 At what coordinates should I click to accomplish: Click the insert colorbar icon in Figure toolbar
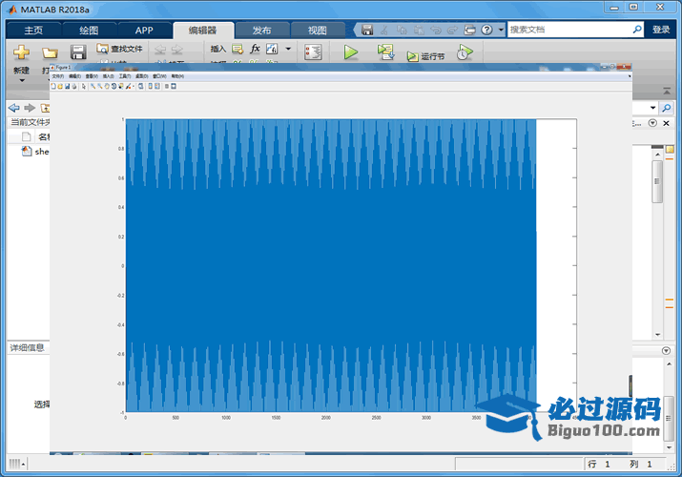tap(151, 87)
